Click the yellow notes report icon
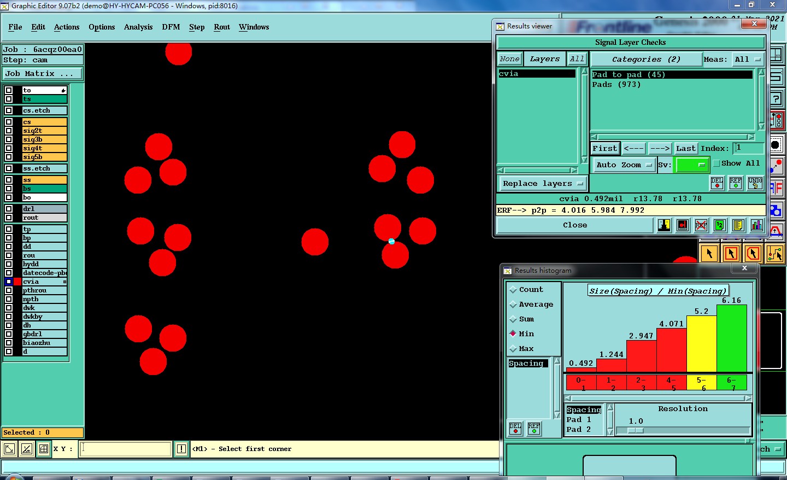Viewport: 787px width, 480px height. tap(738, 225)
